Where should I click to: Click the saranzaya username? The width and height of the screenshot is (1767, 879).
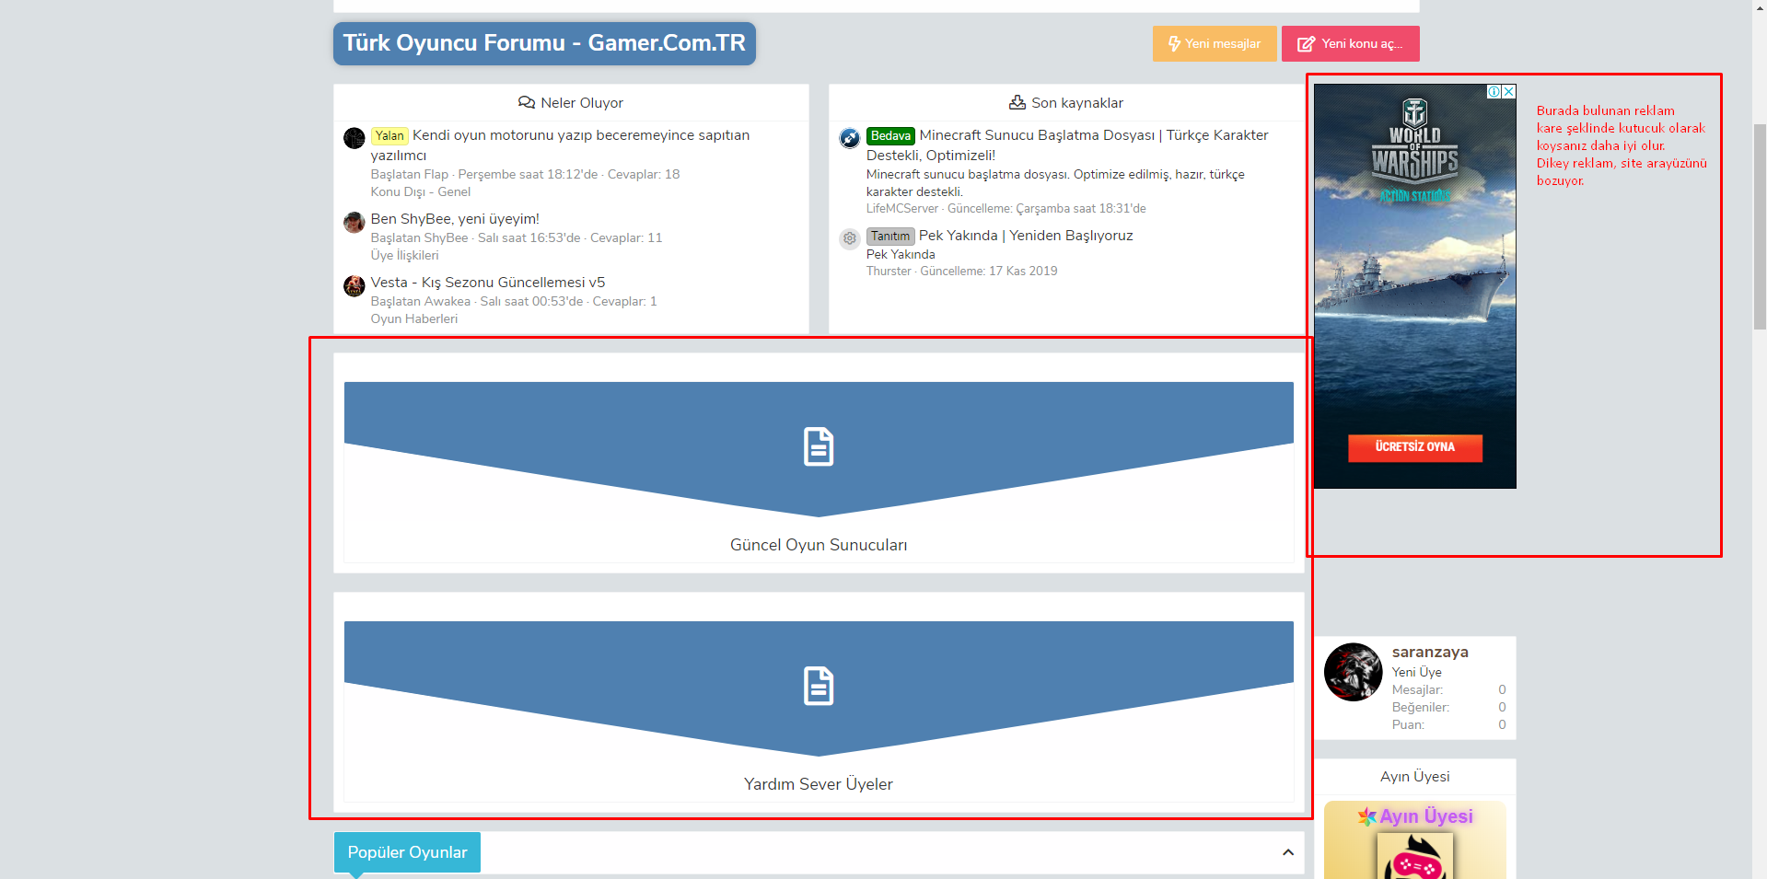[1430, 652]
